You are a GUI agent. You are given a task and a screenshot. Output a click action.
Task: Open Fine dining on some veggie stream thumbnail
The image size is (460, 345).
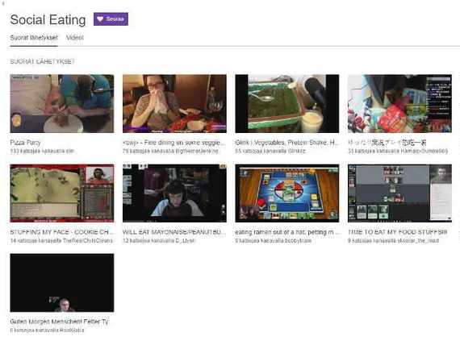(x=174, y=104)
